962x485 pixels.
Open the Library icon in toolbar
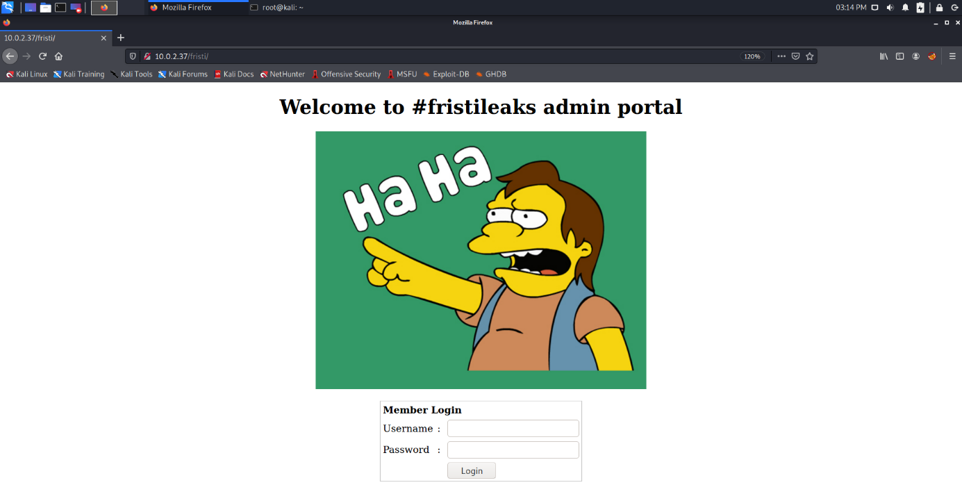point(884,56)
